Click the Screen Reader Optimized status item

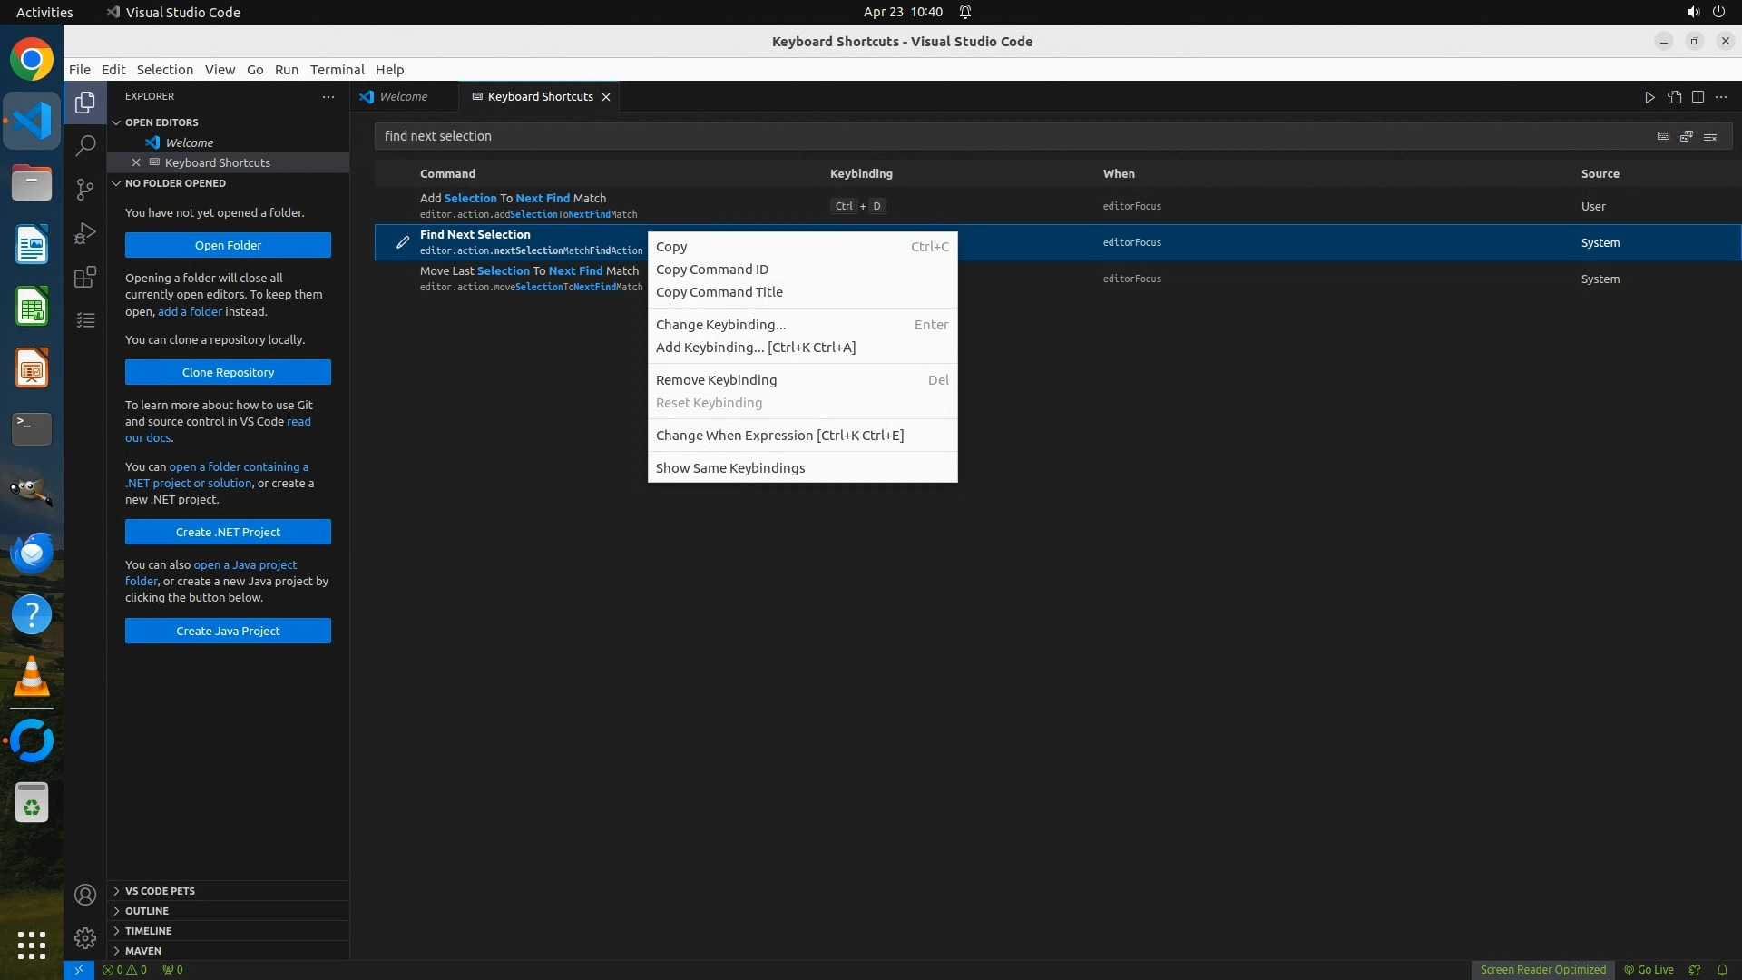point(1542,969)
